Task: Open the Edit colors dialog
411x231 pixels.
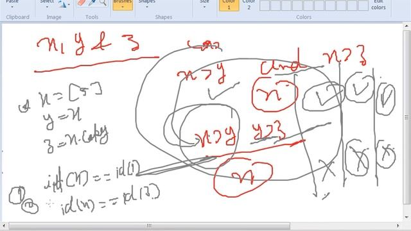Action: coord(378,4)
